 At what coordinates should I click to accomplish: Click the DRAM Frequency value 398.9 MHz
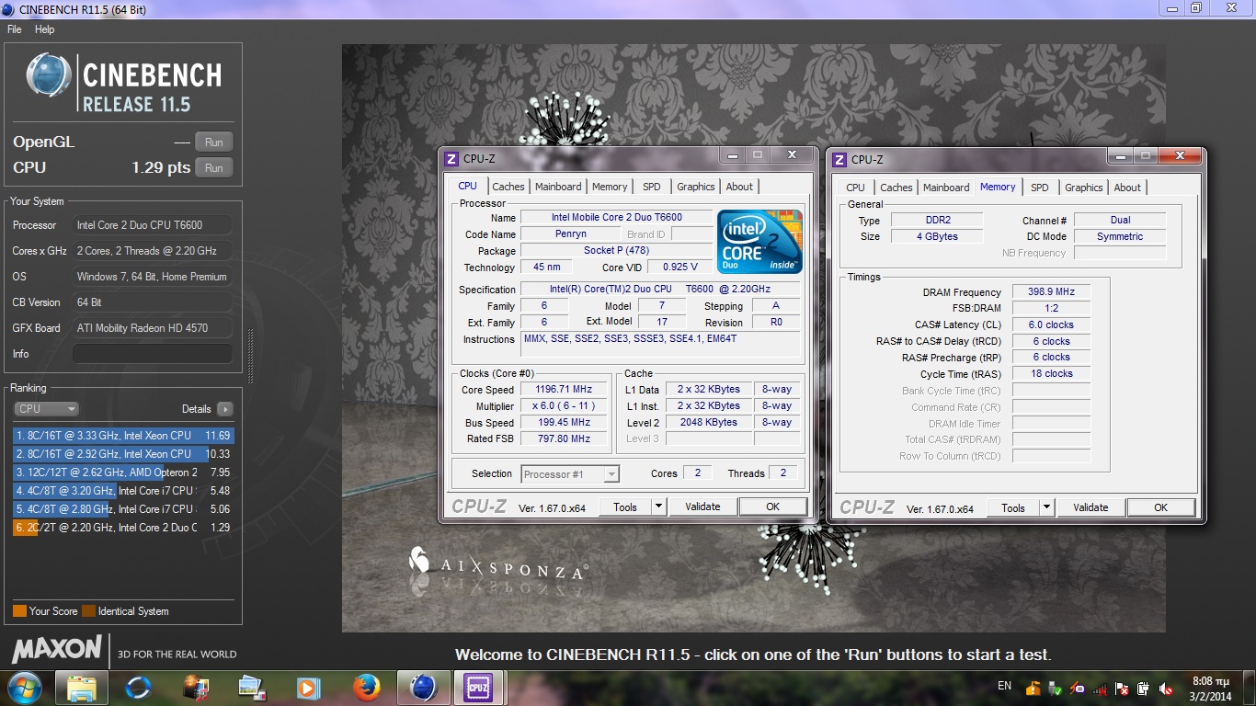(x=1051, y=291)
